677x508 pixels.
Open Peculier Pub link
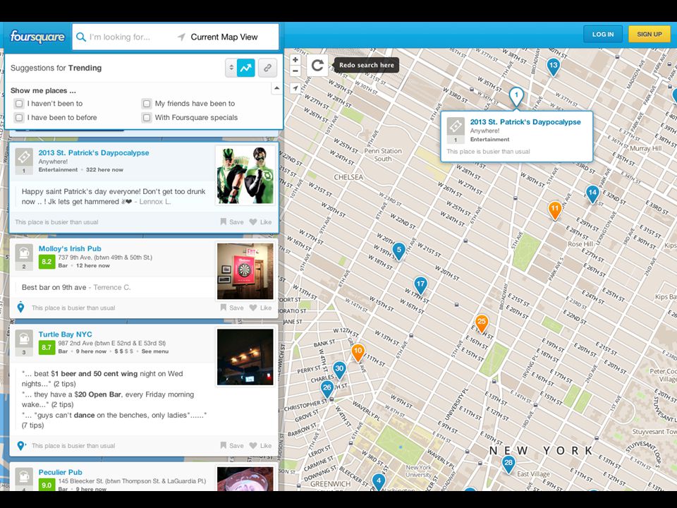coord(61,472)
